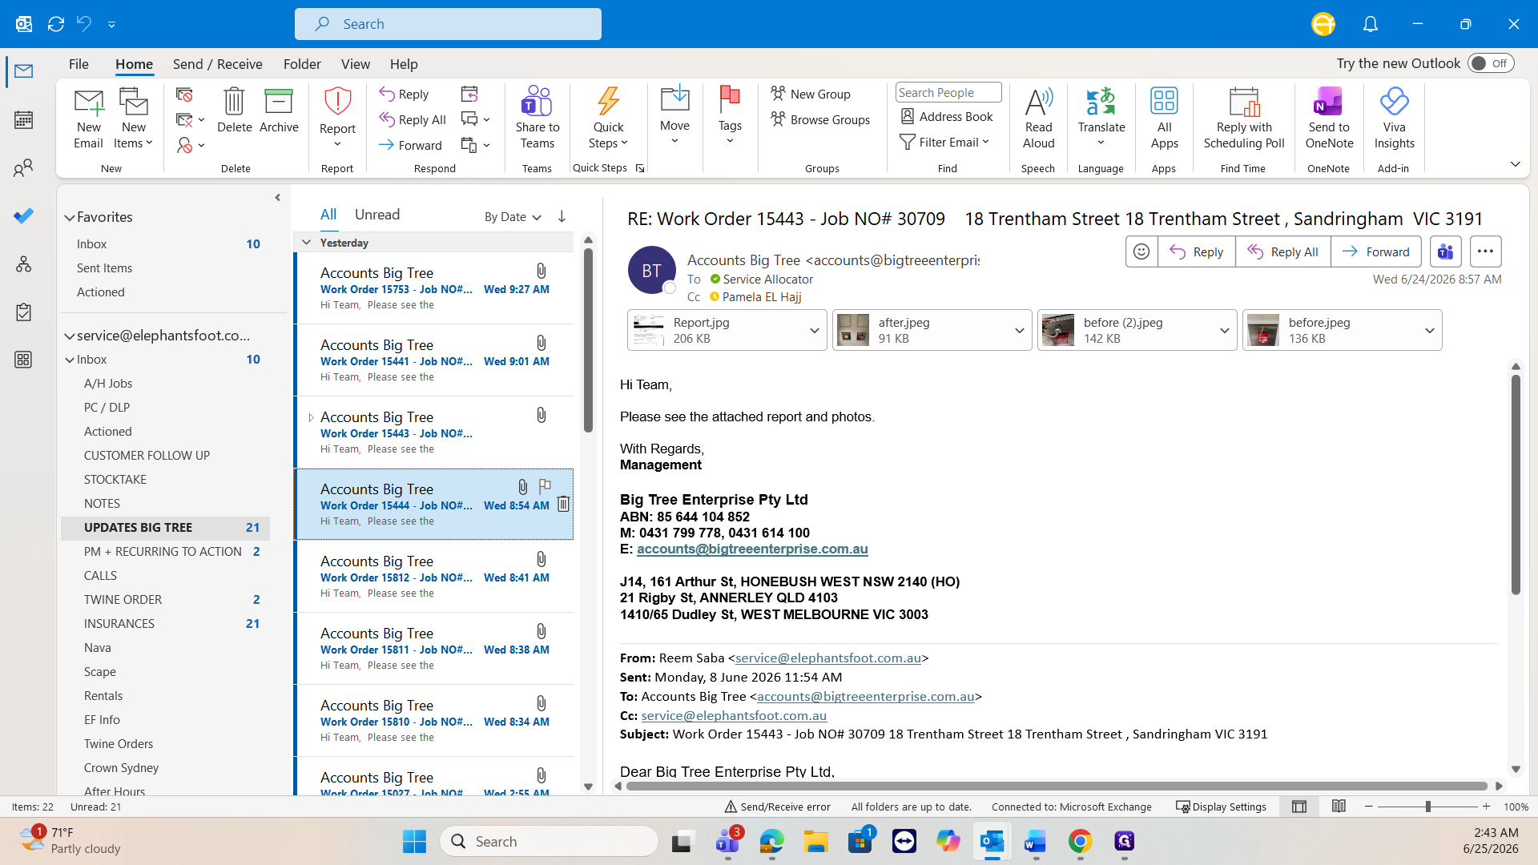Forward the message from the reading pane

(1376, 251)
